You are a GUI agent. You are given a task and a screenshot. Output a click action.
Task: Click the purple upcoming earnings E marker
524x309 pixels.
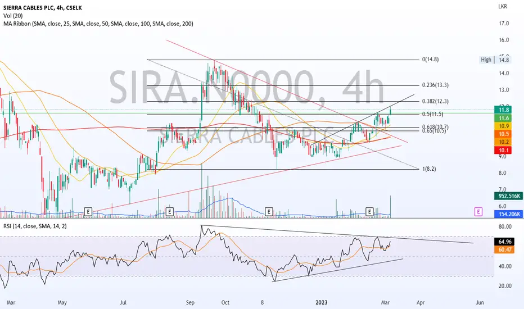point(478,211)
